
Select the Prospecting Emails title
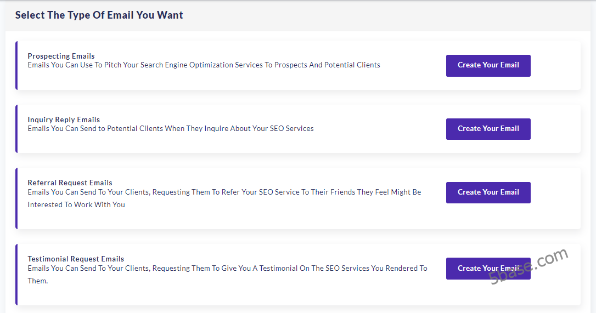pos(61,56)
